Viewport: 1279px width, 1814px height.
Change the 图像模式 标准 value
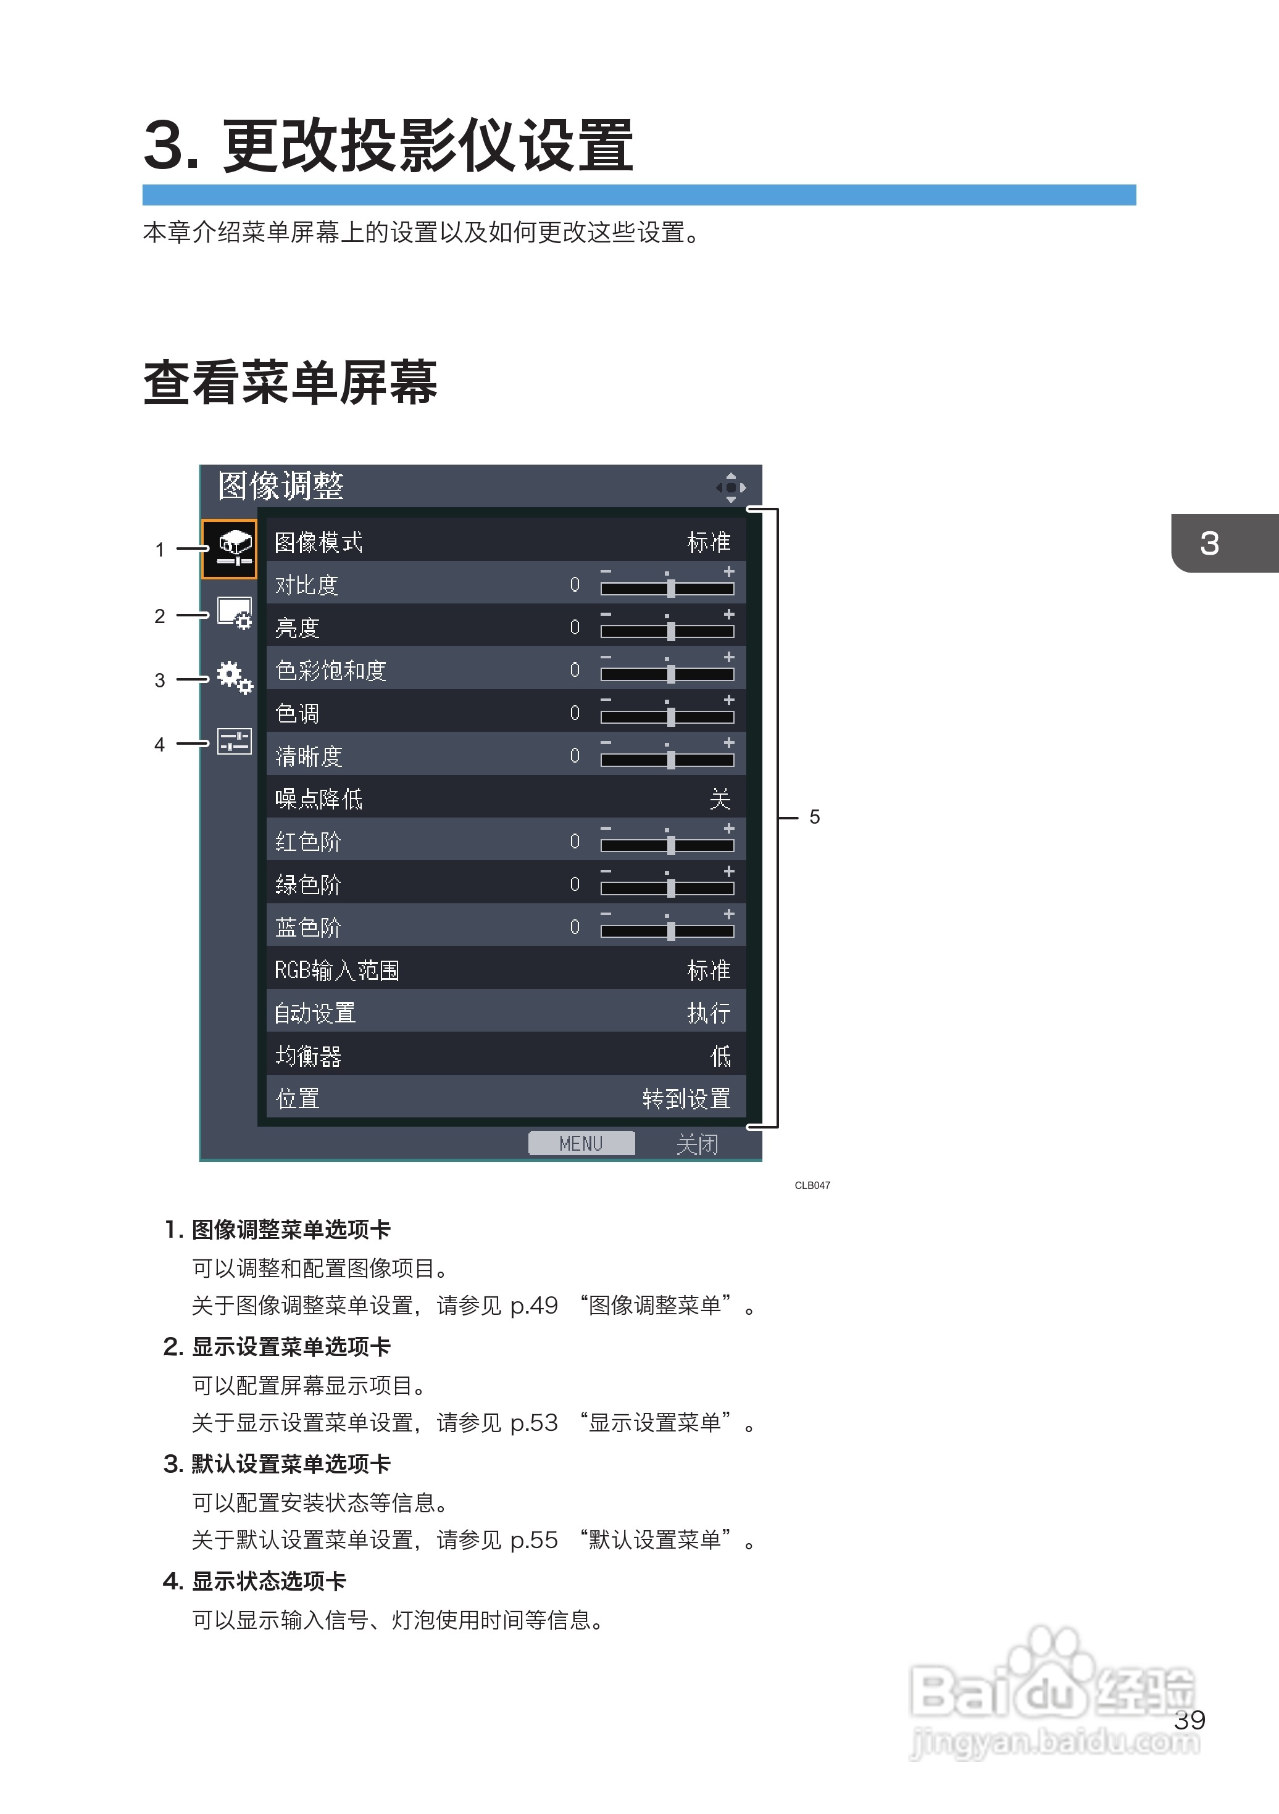[x=708, y=542]
